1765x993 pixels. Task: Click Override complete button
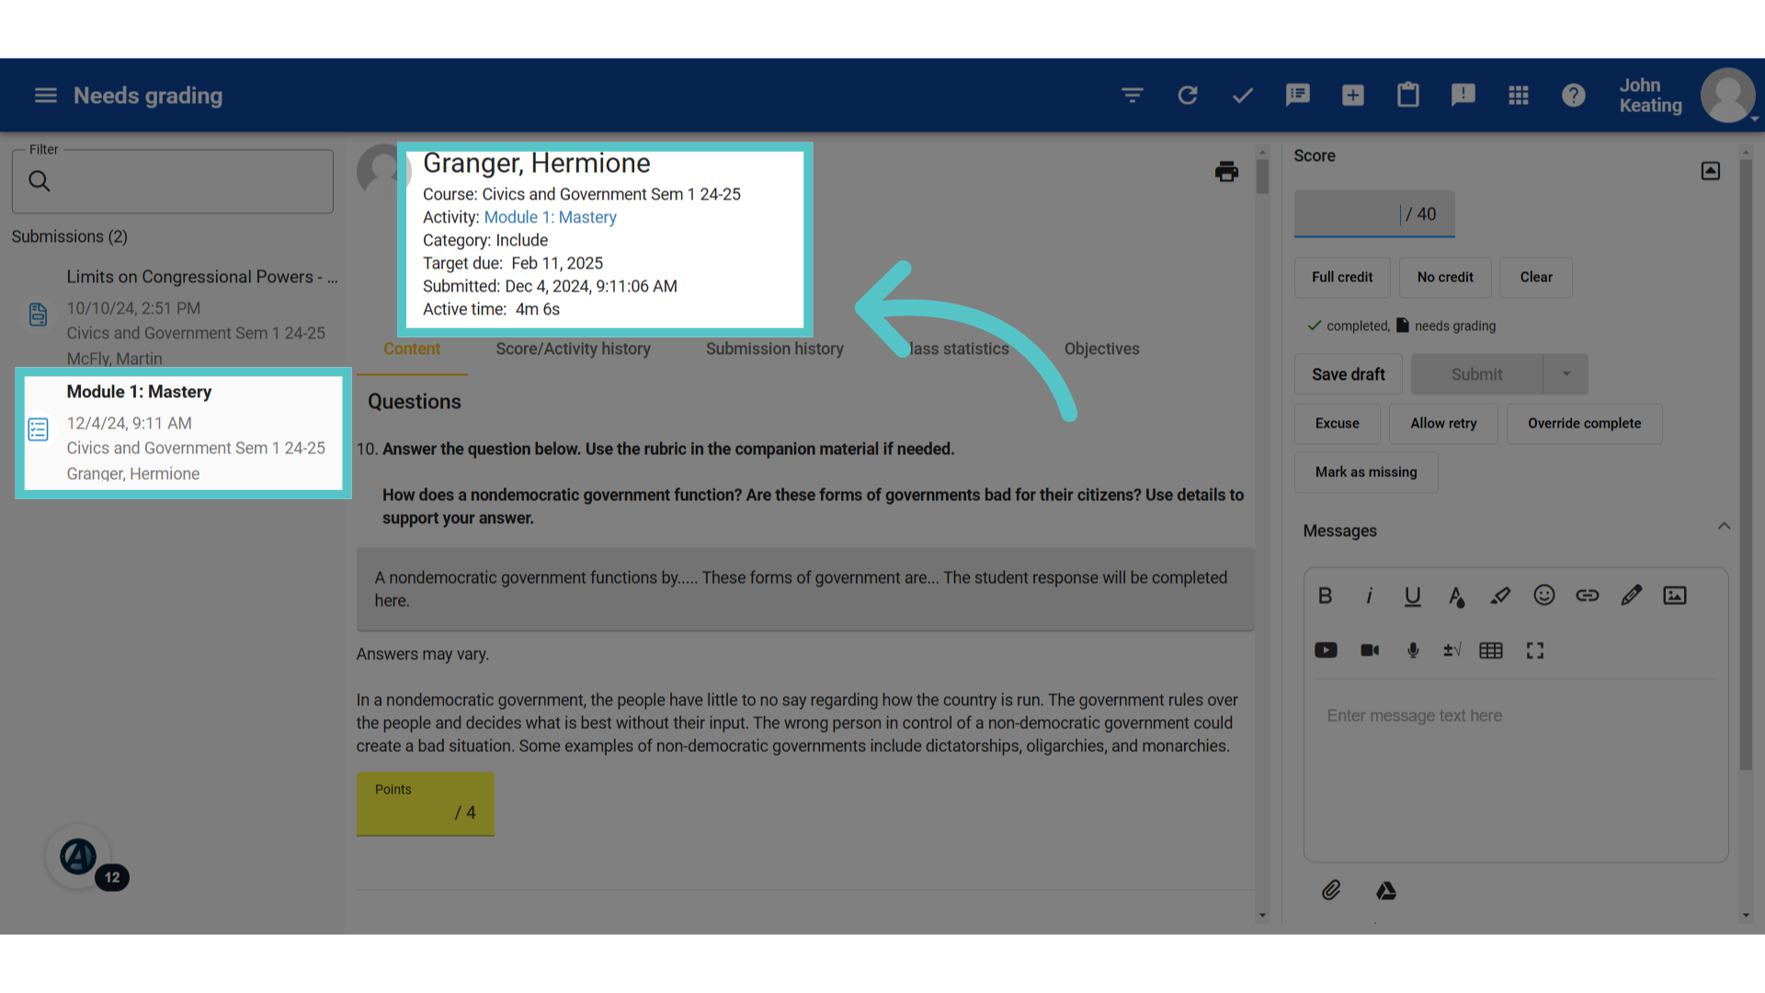[1585, 423]
